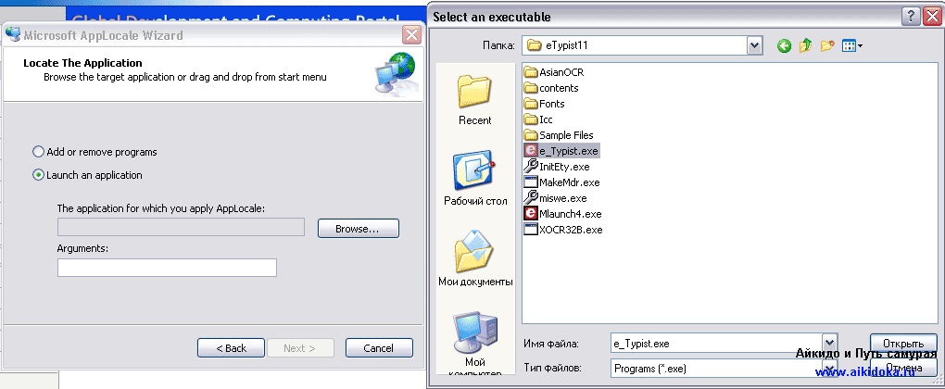Open Рабочий стол in places sidebar
945x389 pixels.
475,180
